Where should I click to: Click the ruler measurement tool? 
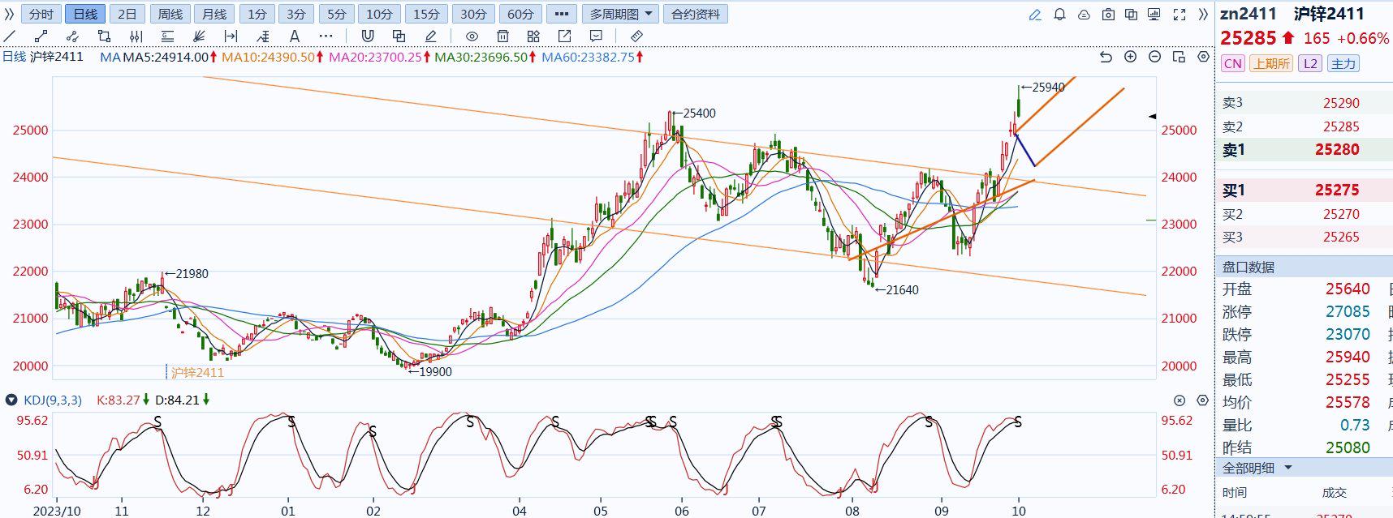(x=636, y=36)
